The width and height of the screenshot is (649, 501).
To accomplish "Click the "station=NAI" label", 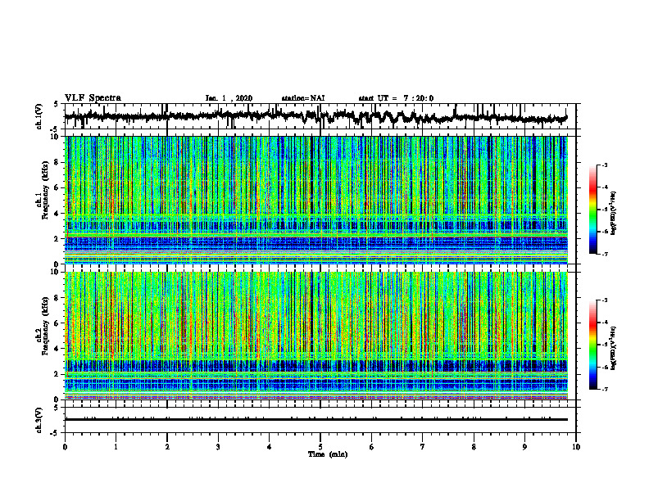I will pyautogui.click(x=303, y=98).
